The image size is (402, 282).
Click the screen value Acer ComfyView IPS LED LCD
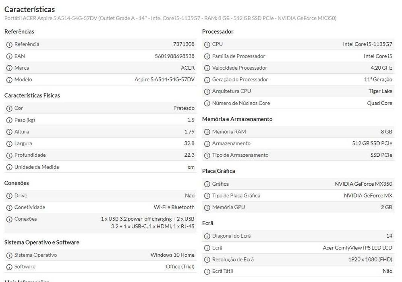click(x=358, y=248)
